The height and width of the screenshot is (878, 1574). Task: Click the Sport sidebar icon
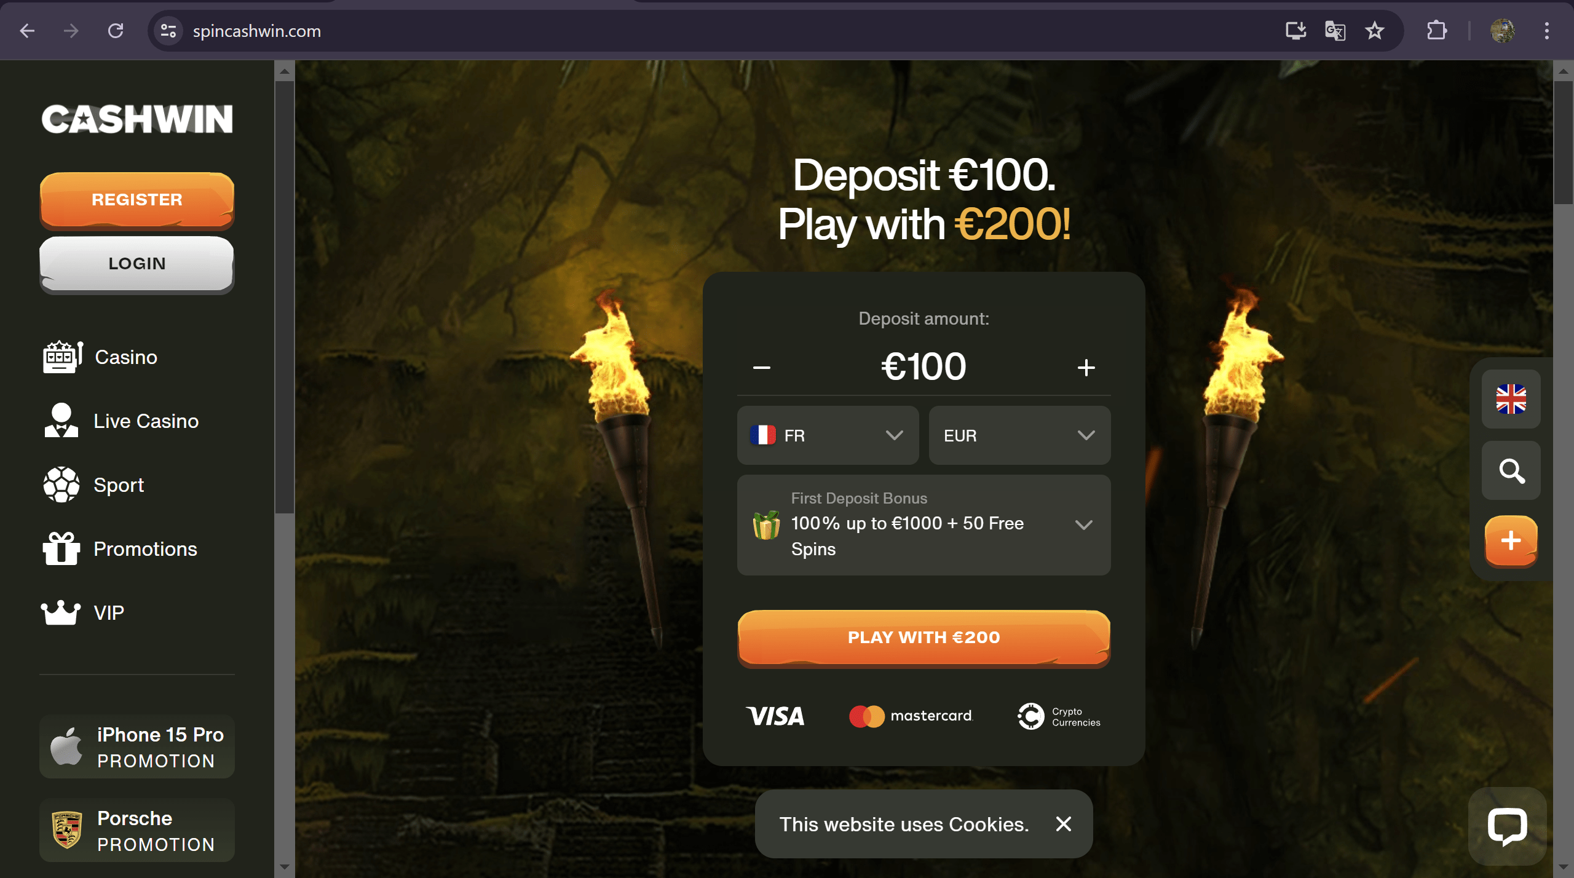point(60,484)
